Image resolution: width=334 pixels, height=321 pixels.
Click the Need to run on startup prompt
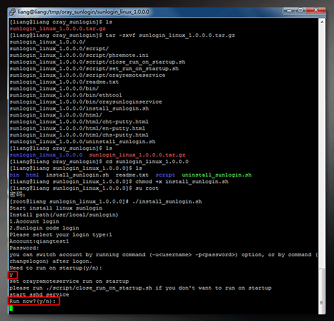click(x=55, y=268)
